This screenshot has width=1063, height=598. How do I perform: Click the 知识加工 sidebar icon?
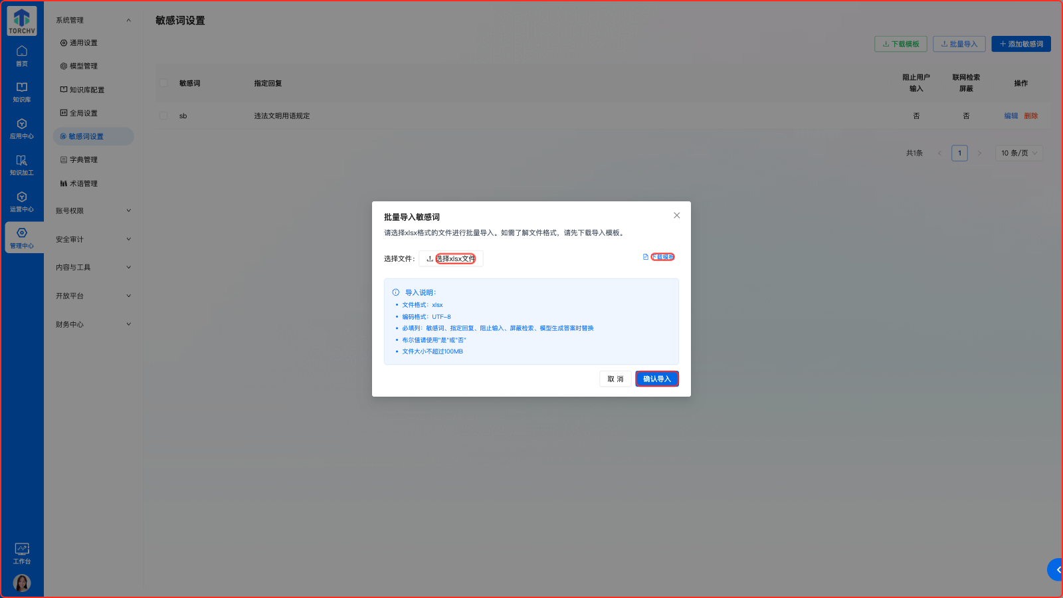[22, 165]
